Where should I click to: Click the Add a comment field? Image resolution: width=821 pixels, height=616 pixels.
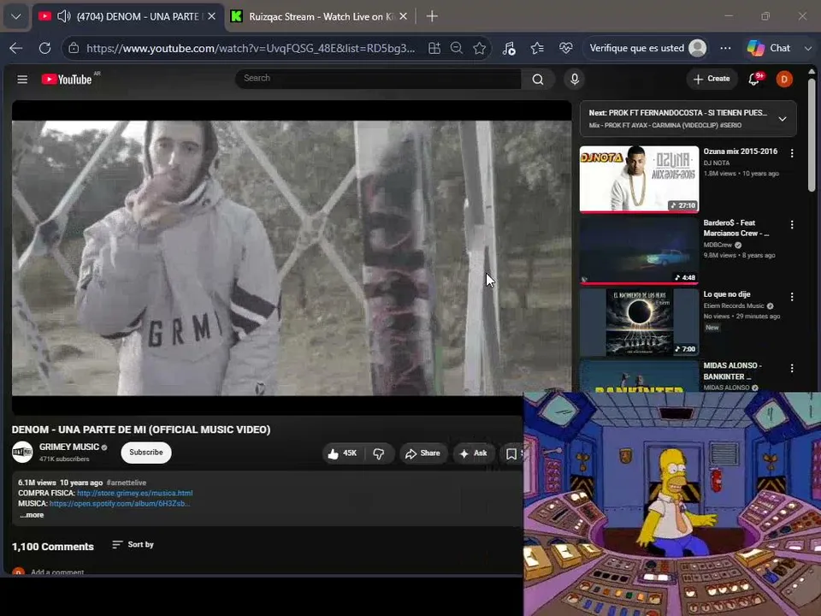pos(57,572)
